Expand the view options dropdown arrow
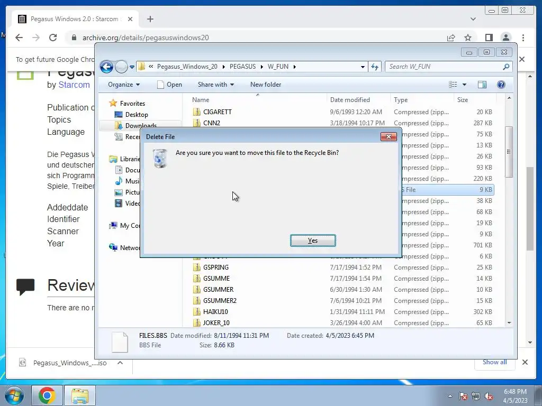 pos(464,85)
